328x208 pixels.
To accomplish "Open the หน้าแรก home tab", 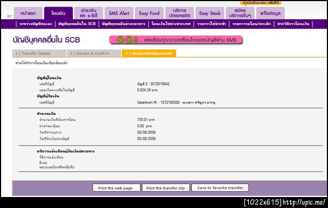I will (28, 13).
